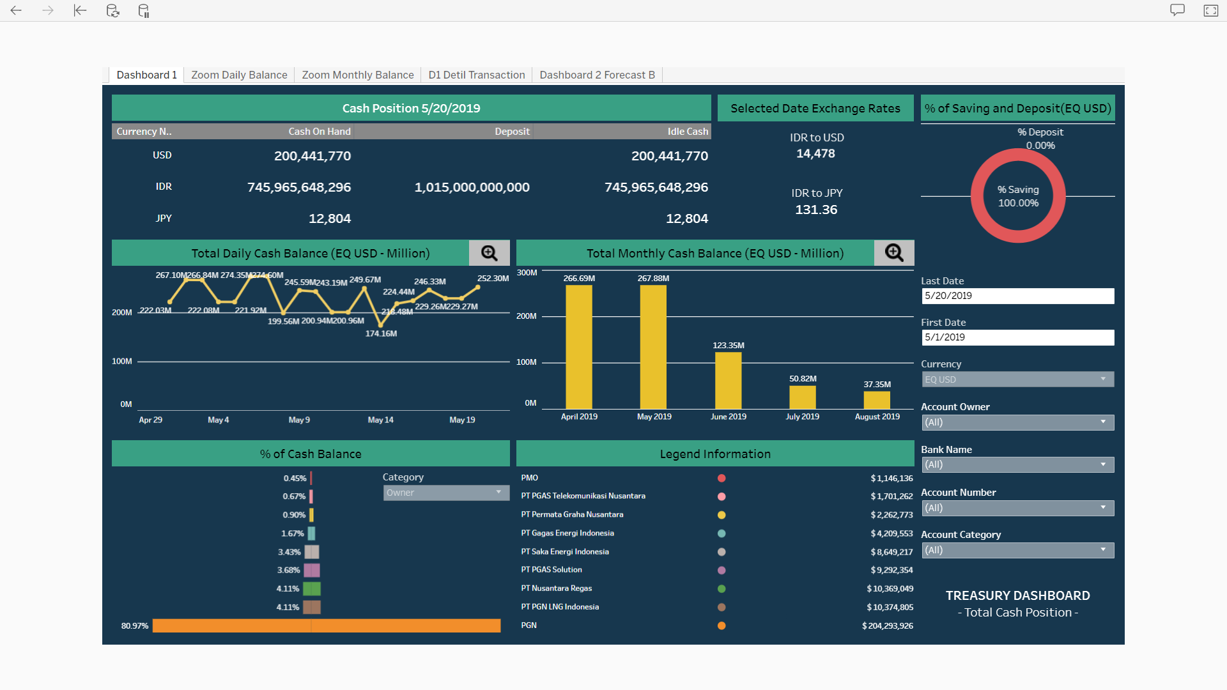1227x690 pixels.
Task: Switch to the Zoom Daily Balance tab
Action: 238,75
